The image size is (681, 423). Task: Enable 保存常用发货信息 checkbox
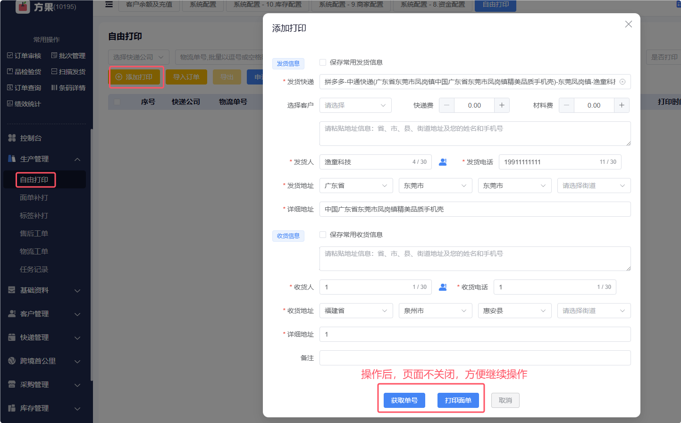pos(323,62)
